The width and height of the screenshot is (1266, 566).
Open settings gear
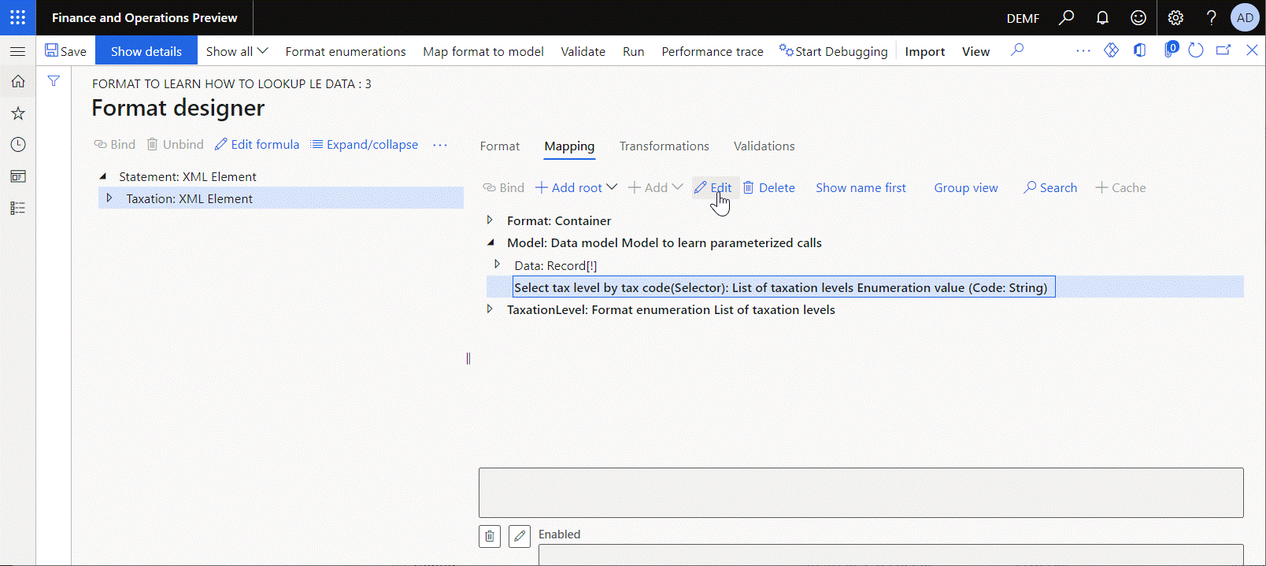click(x=1175, y=17)
